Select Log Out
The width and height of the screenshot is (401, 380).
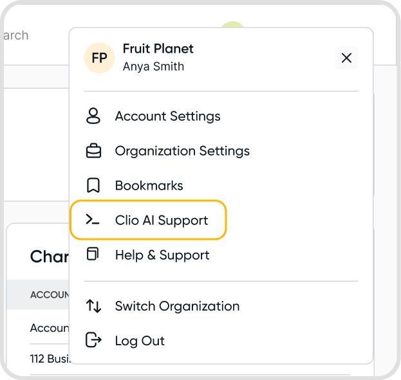[140, 341]
